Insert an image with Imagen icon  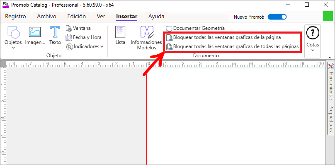point(35,36)
